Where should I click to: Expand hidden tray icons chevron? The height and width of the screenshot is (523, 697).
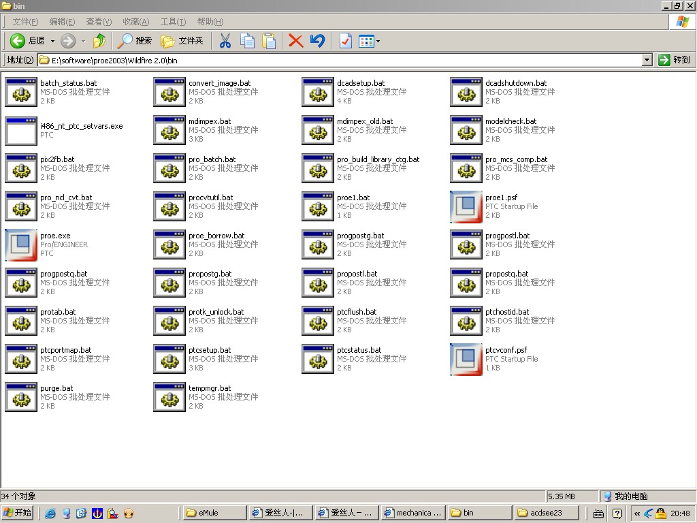click(x=637, y=513)
